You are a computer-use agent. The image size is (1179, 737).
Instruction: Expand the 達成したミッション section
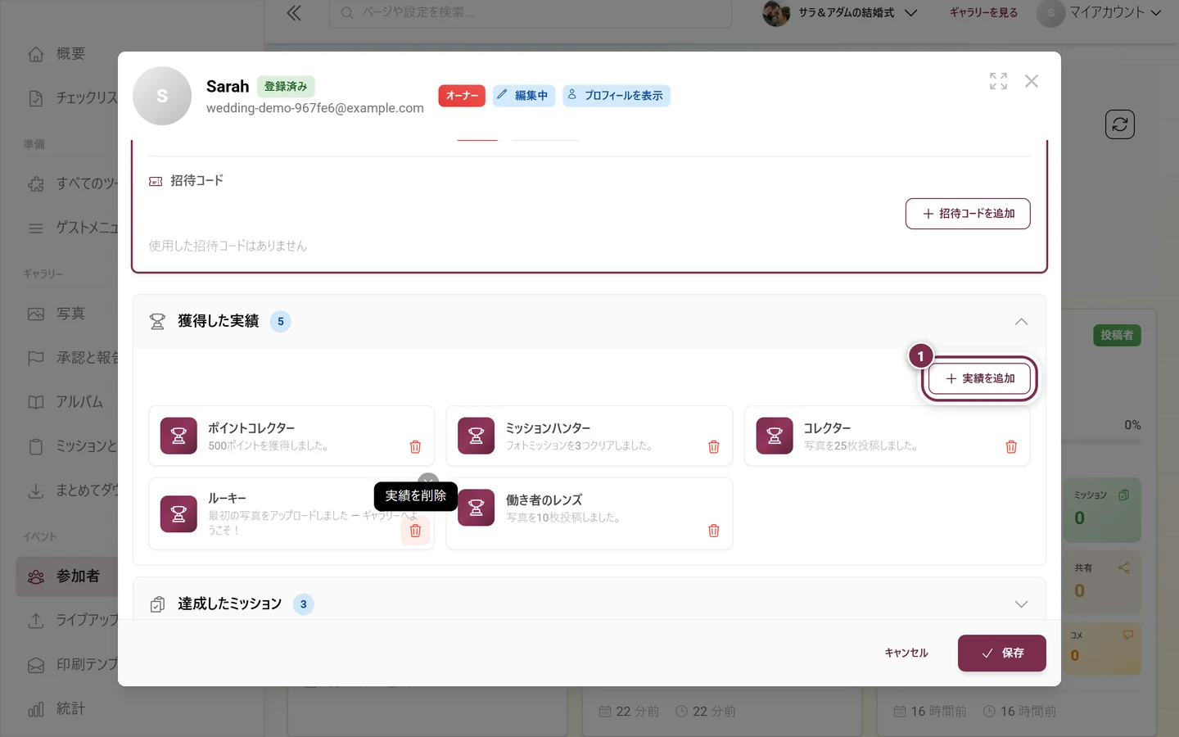click(1021, 604)
